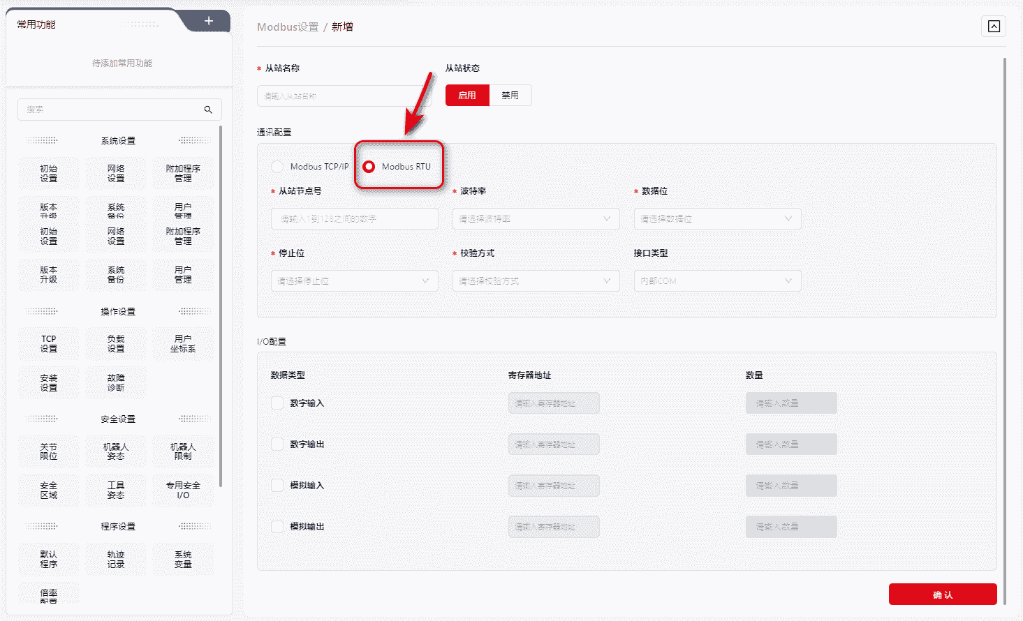Expand the 波特率 baud rate dropdown
Viewport: 1023px width, 621px height.
coord(536,219)
